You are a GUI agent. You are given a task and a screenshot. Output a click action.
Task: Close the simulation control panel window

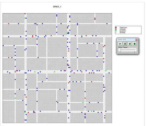137,40
